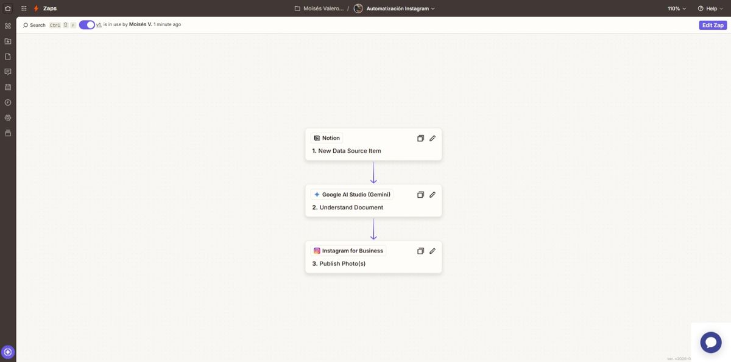Open the settings gear in sidebar
The image size is (731, 362).
click(x=8, y=117)
